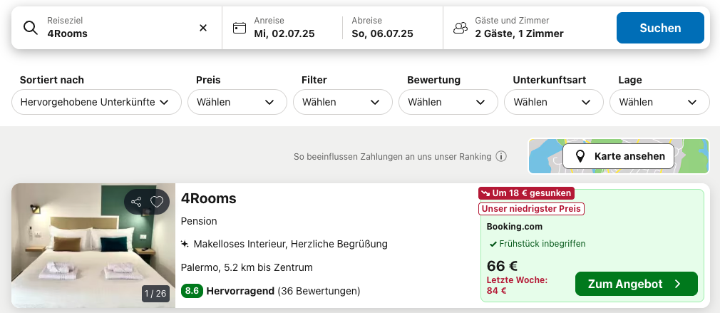This screenshot has width=720, height=313.
Task: Click the blue Suchen button
Action: pos(660,28)
